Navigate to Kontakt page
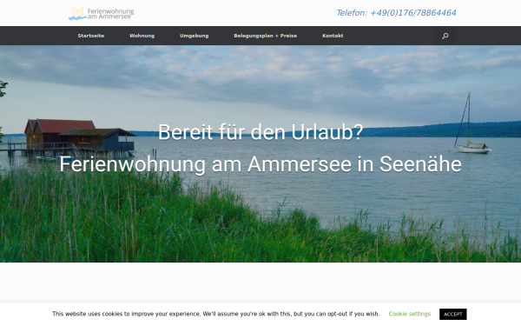This screenshot has height=326, width=521. tap(333, 36)
